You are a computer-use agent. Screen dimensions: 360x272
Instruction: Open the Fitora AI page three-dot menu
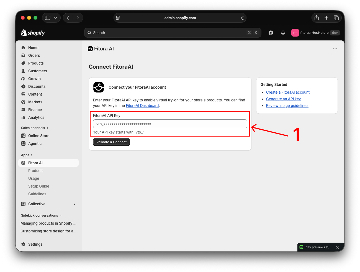[335, 49]
